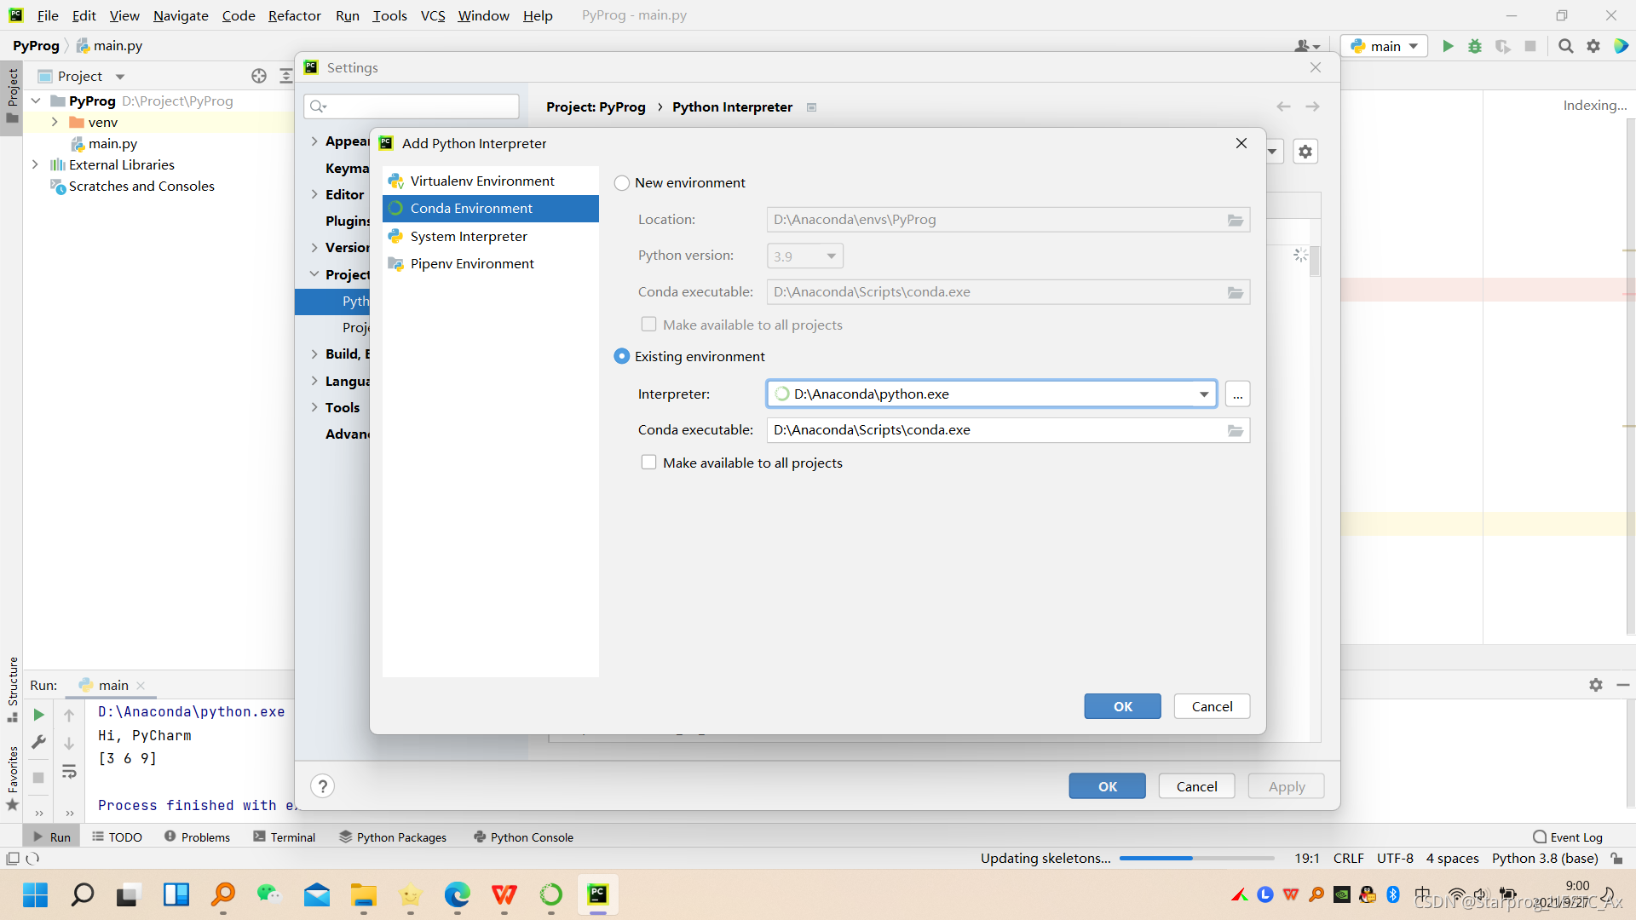Open Edge browser from taskbar
The height and width of the screenshot is (920, 1636).
(457, 894)
